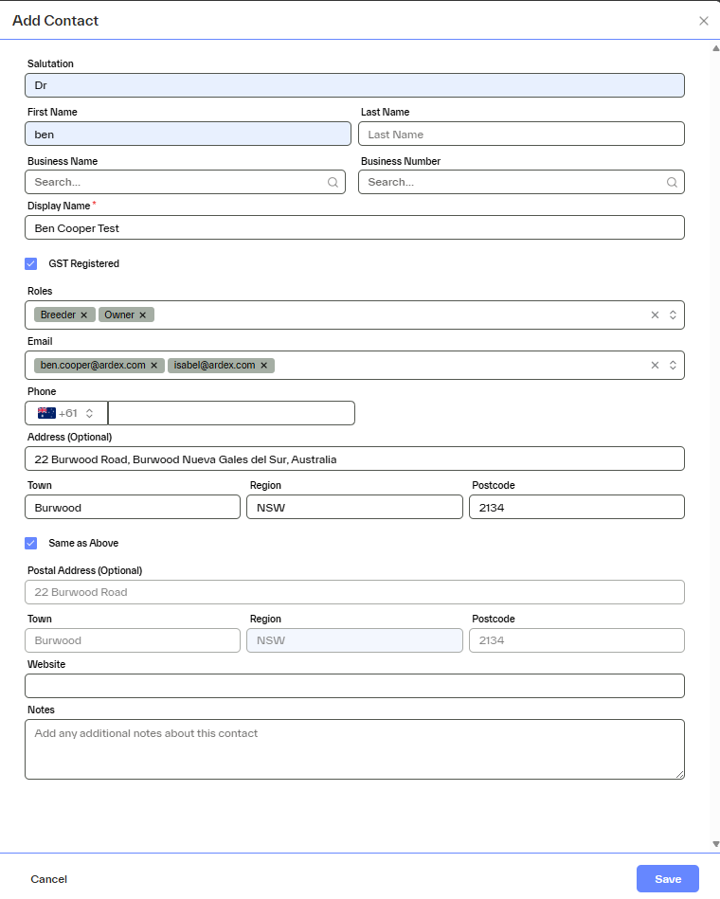
Task: Click Business Name search magnifier icon
Action: (333, 183)
